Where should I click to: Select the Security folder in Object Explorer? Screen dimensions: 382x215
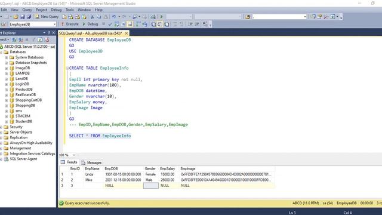16,127
